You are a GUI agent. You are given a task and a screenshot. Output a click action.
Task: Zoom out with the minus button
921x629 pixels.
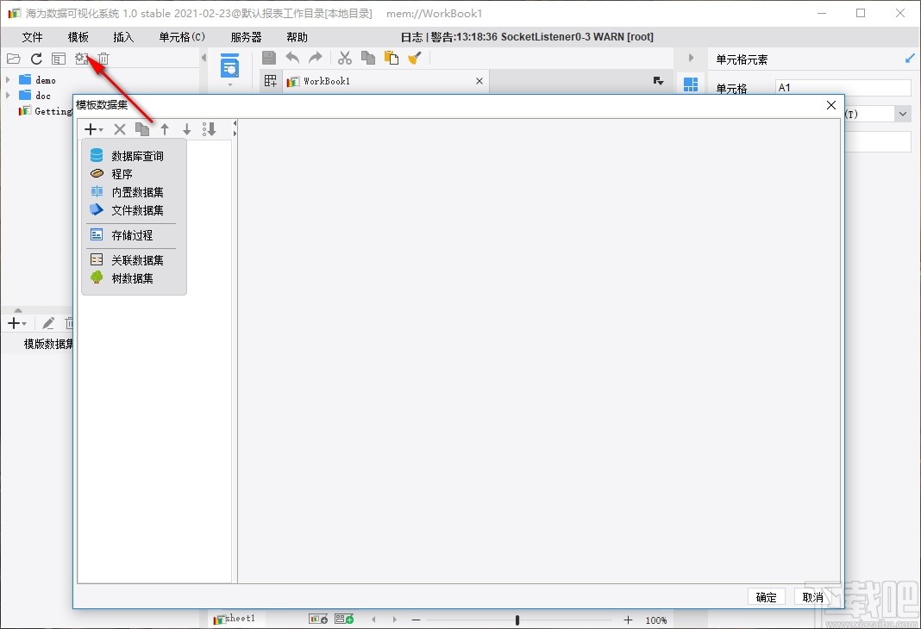click(416, 620)
